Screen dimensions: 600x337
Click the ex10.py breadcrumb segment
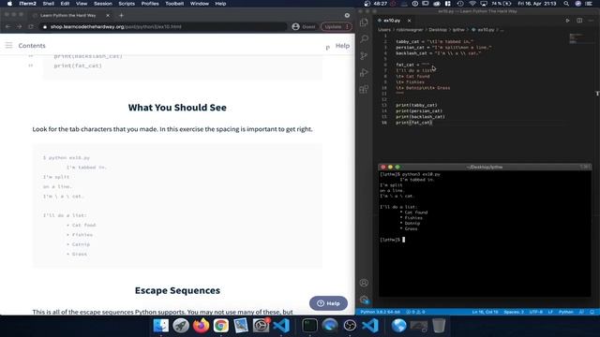pyautogui.click(x=486, y=29)
